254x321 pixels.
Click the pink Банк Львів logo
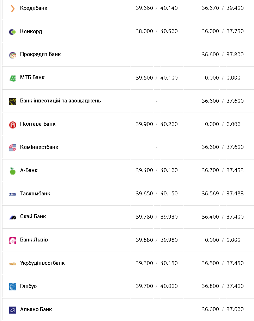[x=13, y=240]
